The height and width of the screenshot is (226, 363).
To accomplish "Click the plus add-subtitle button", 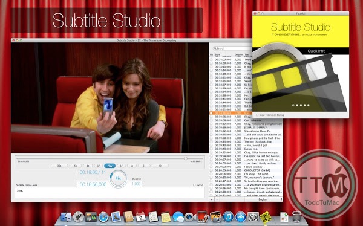I will [212, 199].
